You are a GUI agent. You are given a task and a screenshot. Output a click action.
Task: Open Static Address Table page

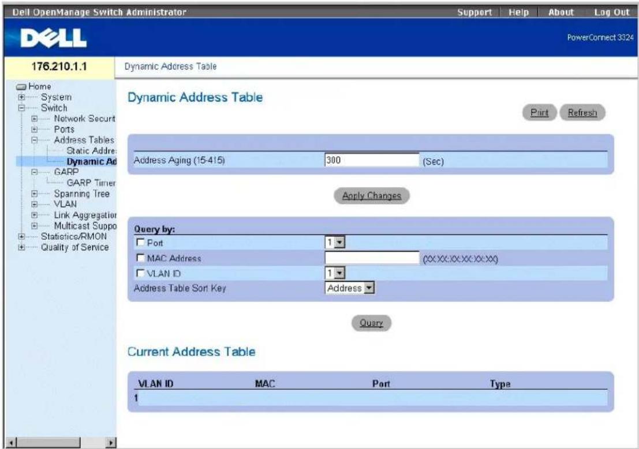[x=91, y=150]
